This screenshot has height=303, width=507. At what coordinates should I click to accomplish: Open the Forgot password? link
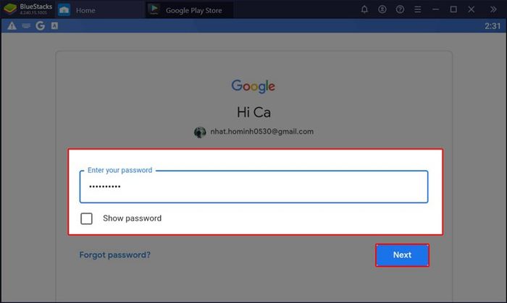114,255
